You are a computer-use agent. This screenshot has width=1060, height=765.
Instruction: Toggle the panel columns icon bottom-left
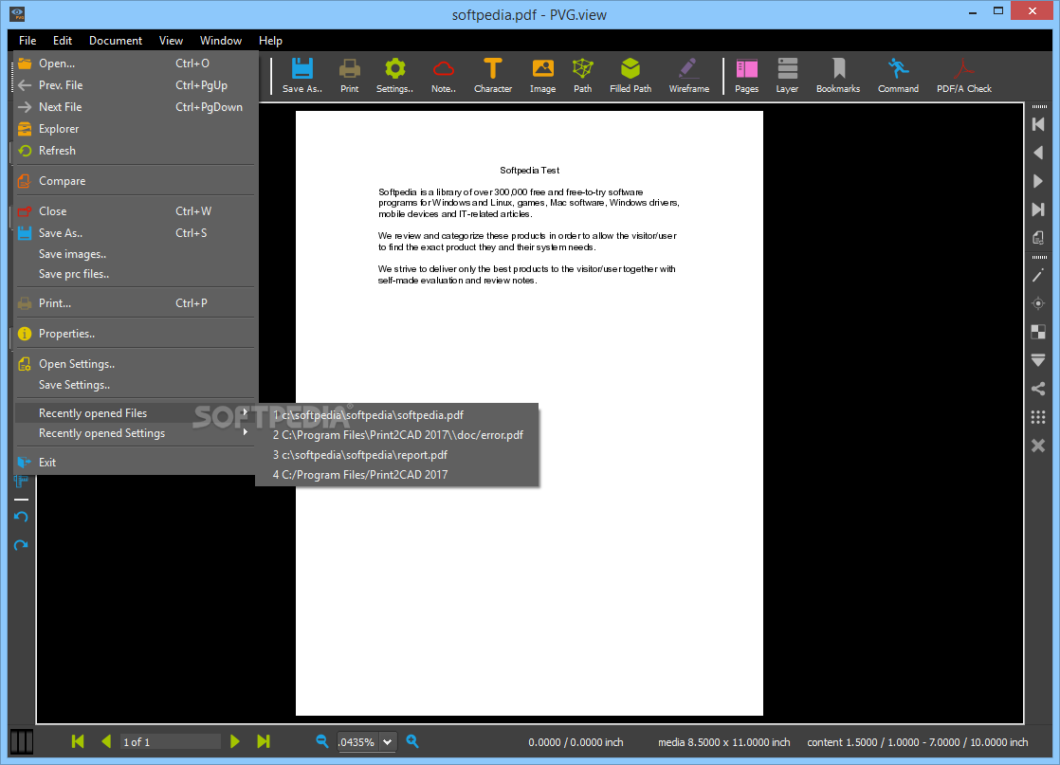22,741
